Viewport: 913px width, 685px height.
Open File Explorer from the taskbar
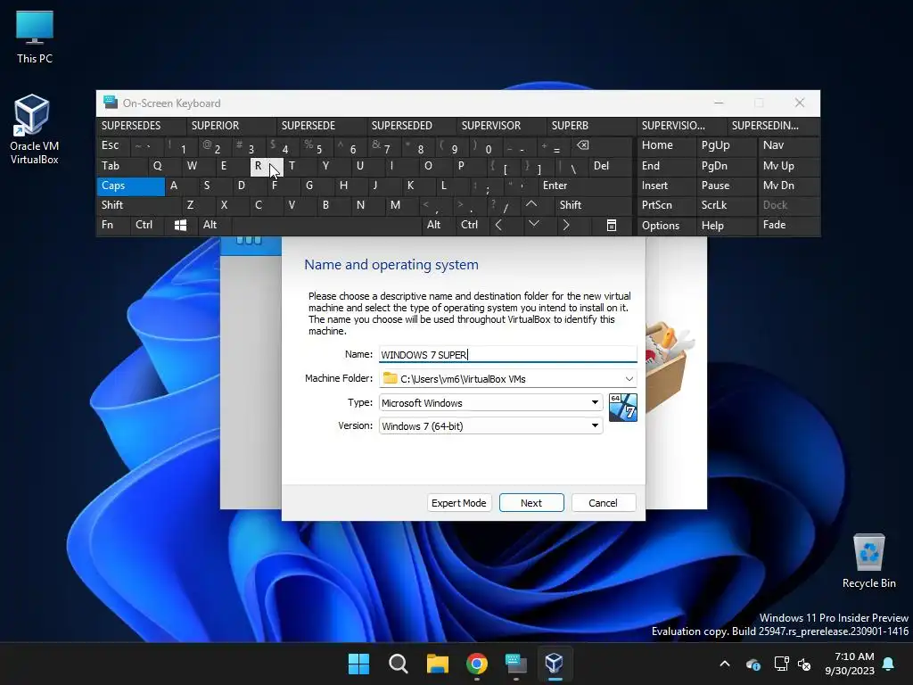point(437,664)
